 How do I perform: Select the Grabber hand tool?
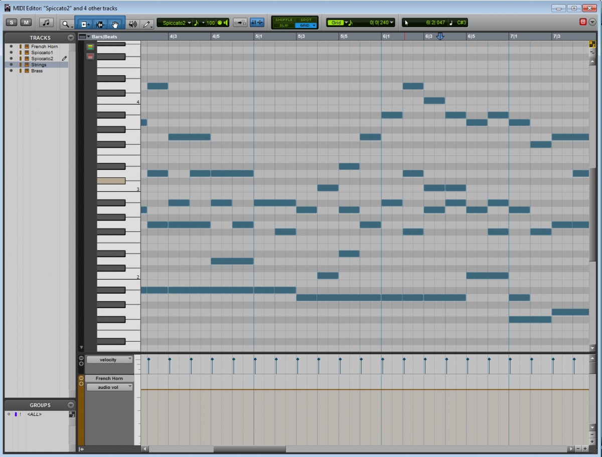tap(115, 24)
